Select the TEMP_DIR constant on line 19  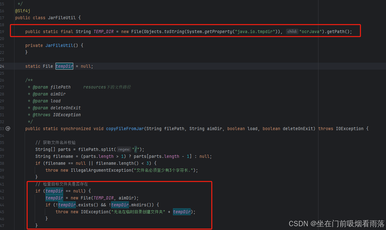pyautogui.click(x=103, y=31)
